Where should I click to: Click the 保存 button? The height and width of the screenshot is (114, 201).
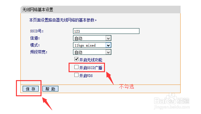click(x=31, y=89)
